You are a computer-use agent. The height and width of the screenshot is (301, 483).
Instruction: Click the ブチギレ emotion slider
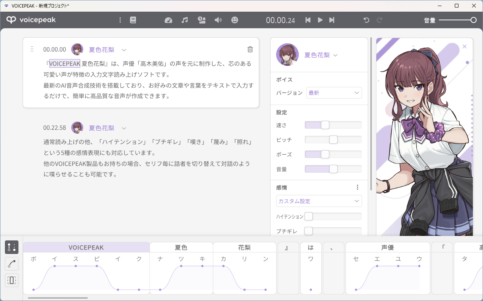click(333, 231)
